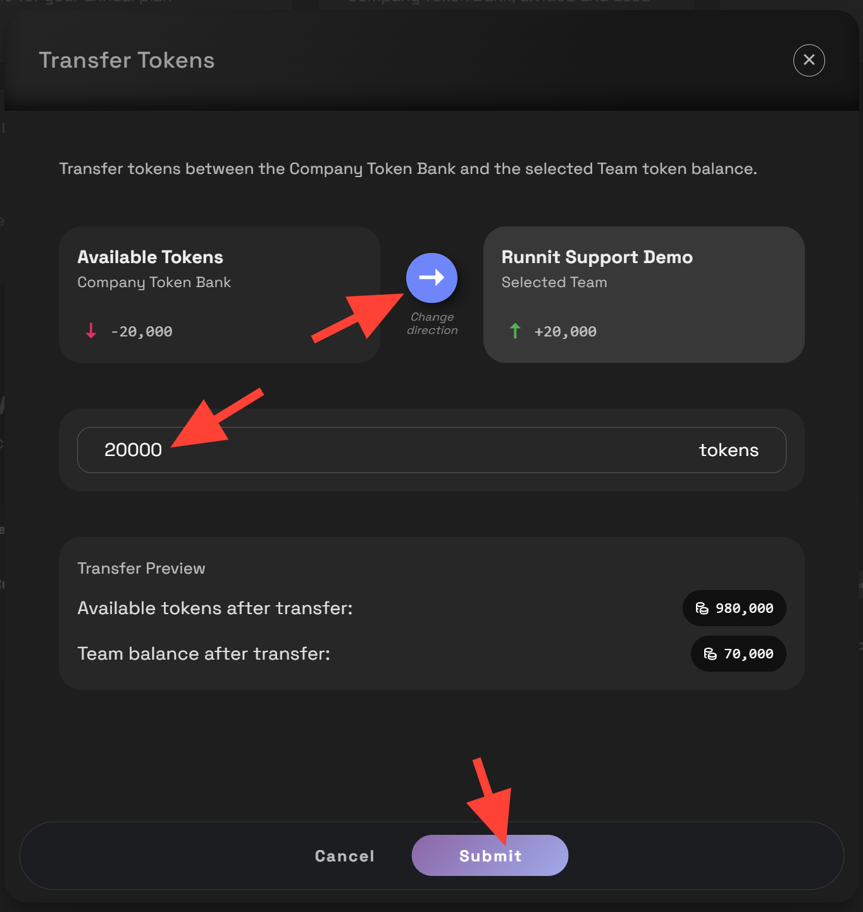
Task: Click "Available tokens after transfer" label
Action: tap(214, 608)
